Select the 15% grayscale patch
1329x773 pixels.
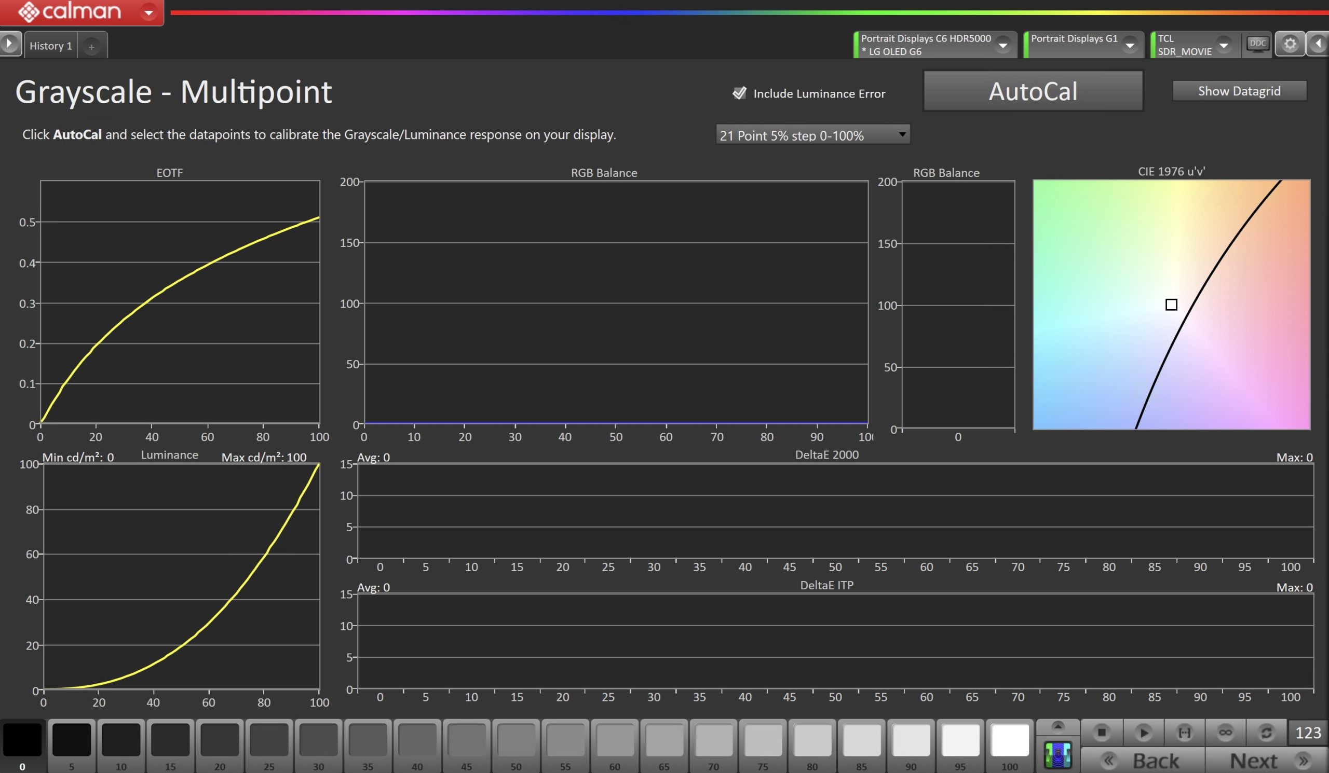click(170, 746)
